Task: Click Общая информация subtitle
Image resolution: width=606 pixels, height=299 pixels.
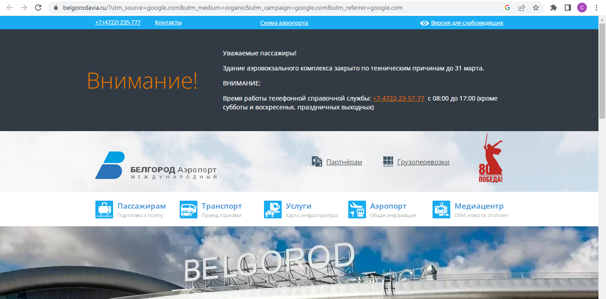Action: click(393, 216)
